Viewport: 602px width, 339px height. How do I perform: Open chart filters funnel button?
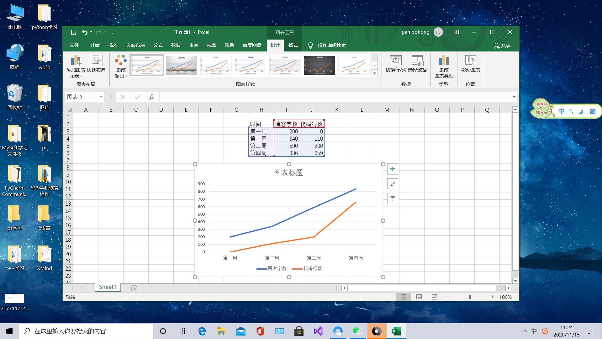[x=392, y=198]
